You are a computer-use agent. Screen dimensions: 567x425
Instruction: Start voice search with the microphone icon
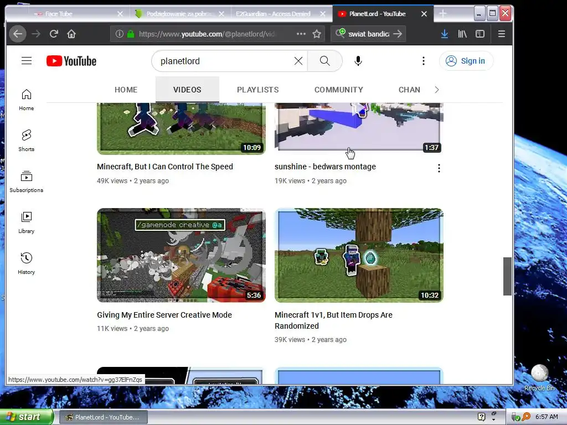point(358,61)
